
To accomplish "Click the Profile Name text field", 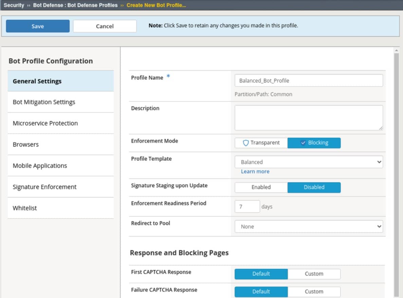I will [309, 81].
